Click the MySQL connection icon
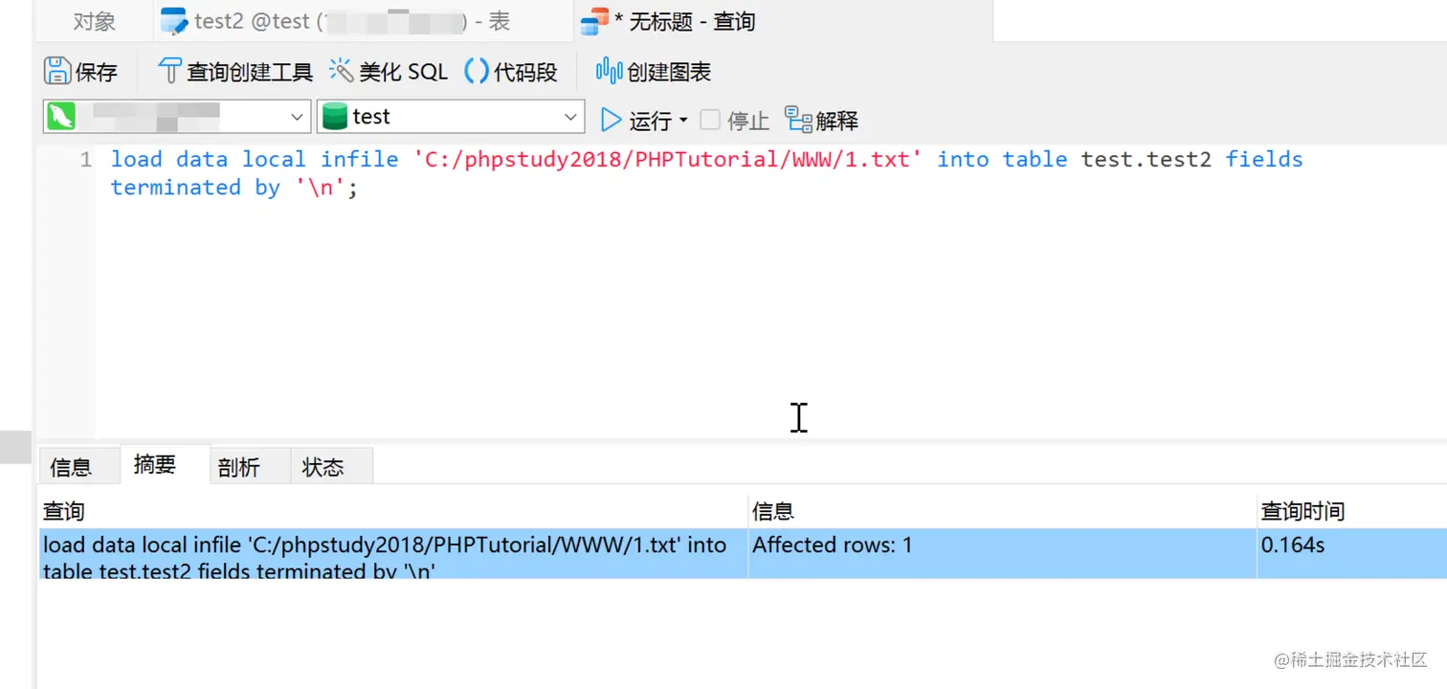Screen dimensions: 1447x689 tap(62, 117)
